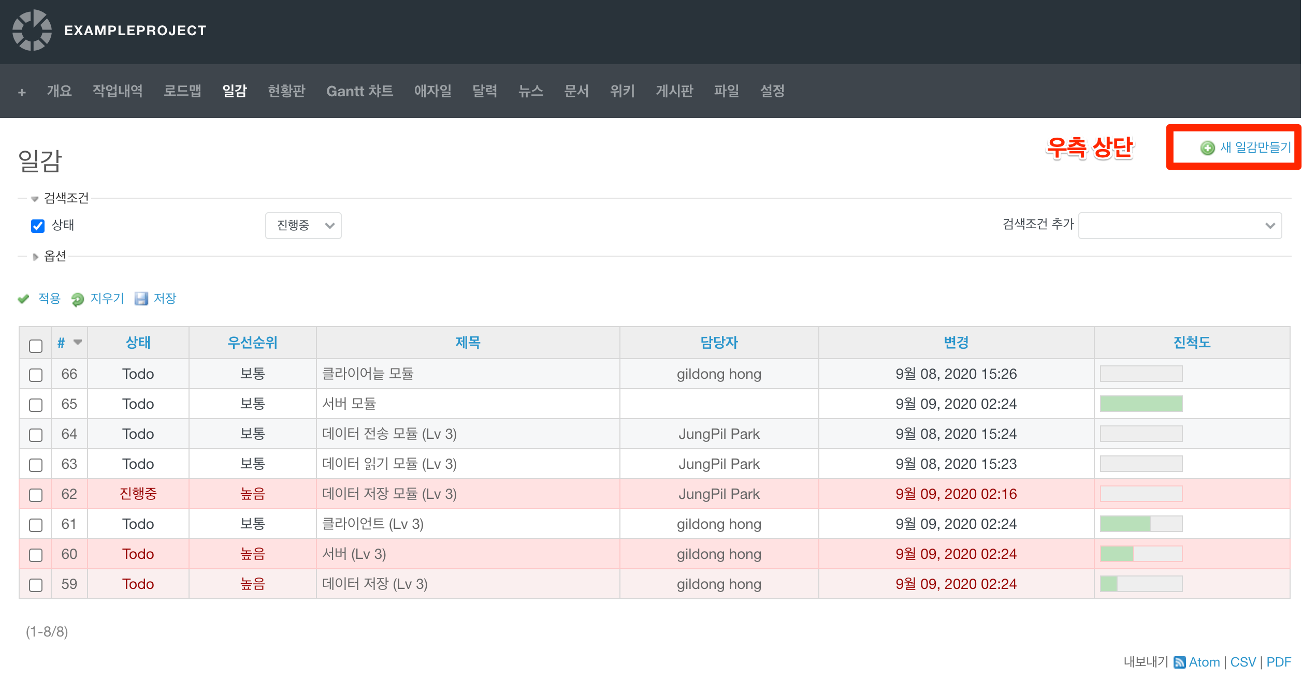Sort by the 담당자 column header
This screenshot has width=1302, height=680.
pyautogui.click(x=718, y=342)
